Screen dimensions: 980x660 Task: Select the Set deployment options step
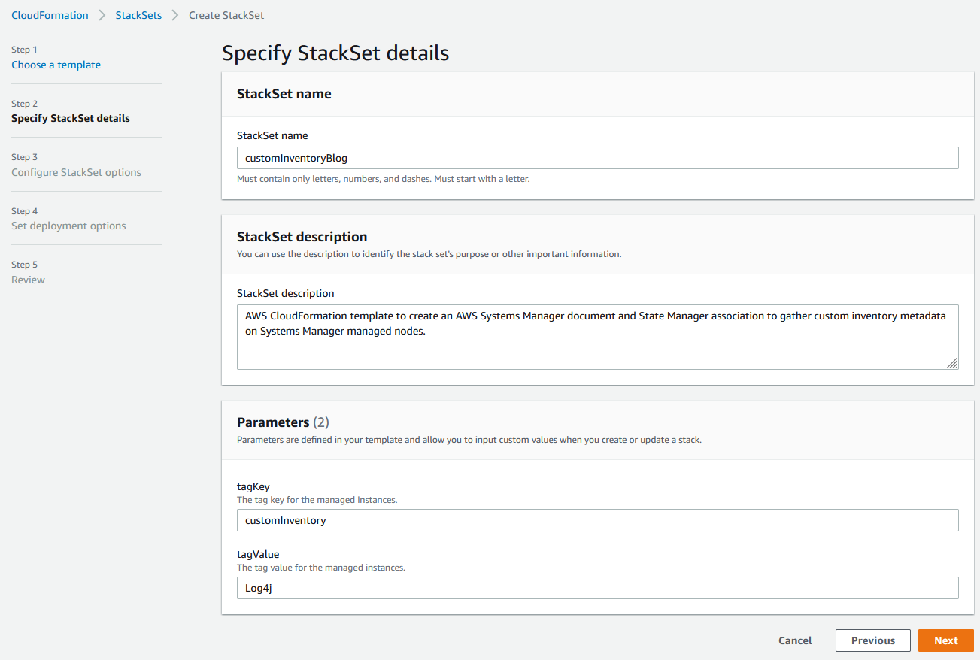(68, 226)
